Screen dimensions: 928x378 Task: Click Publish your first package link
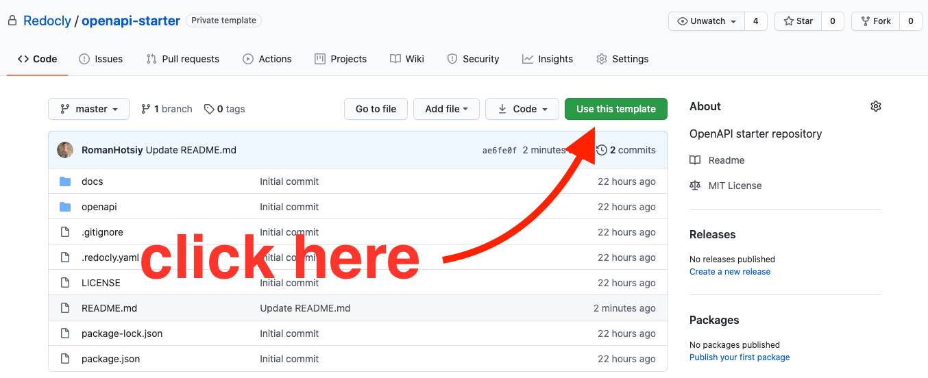(740, 357)
